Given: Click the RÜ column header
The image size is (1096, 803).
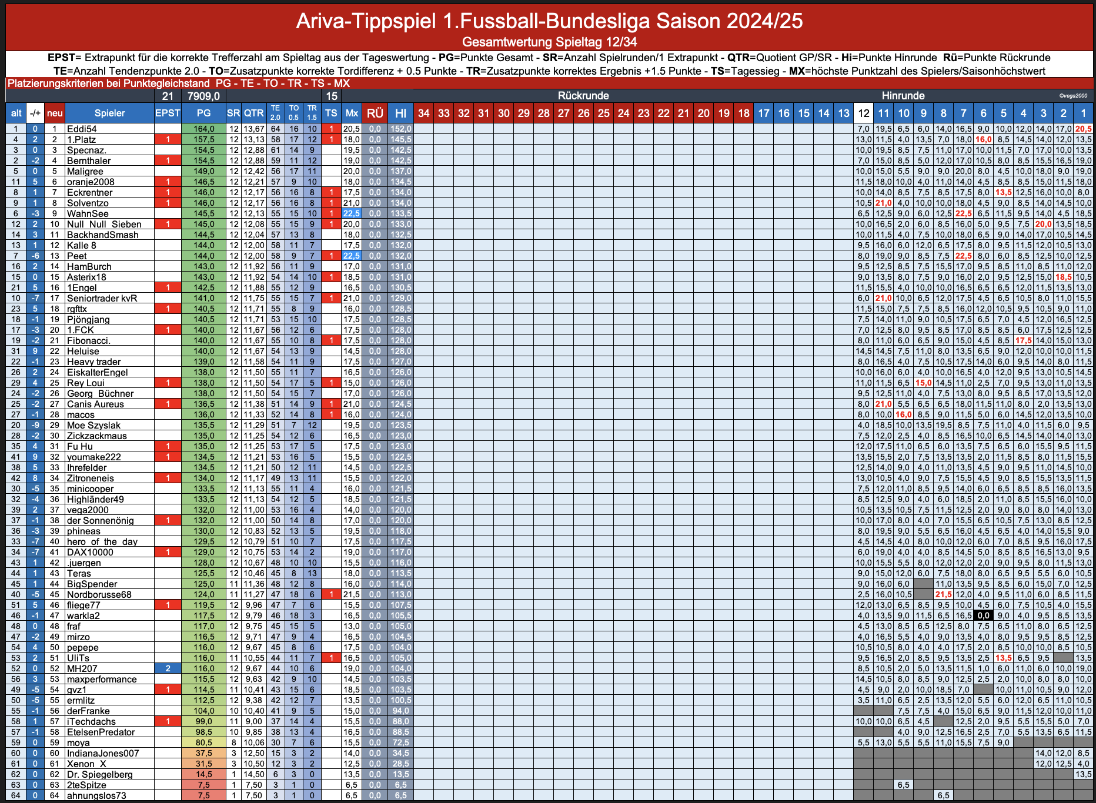Looking at the screenshot, I should 375,113.
